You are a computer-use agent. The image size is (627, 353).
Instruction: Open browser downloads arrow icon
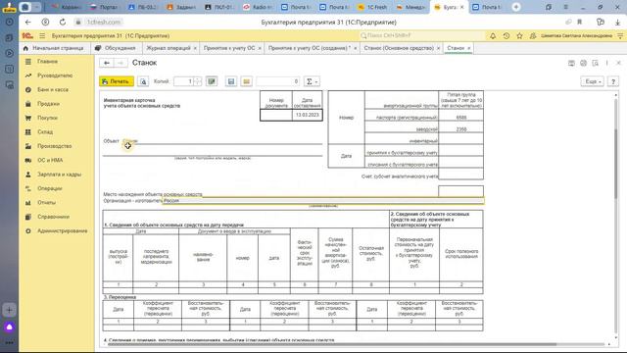click(x=618, y=23)
